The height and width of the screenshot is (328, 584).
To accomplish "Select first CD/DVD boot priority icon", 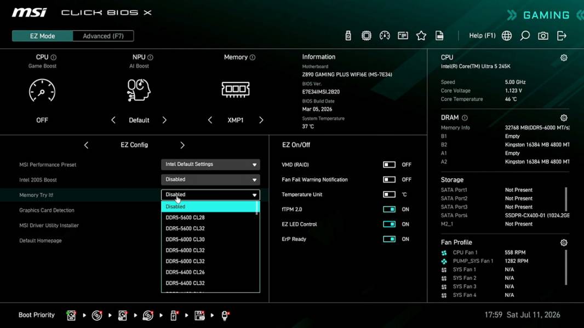I will click(x=97, y=315).
